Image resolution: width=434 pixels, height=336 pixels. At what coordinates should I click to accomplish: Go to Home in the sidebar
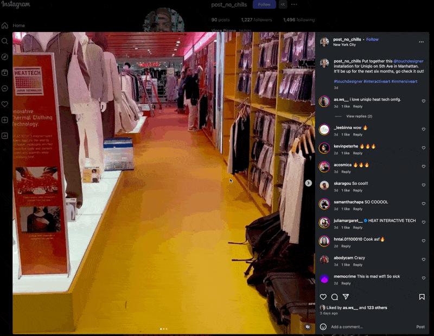pyautogui.click(x=5, y=25)
